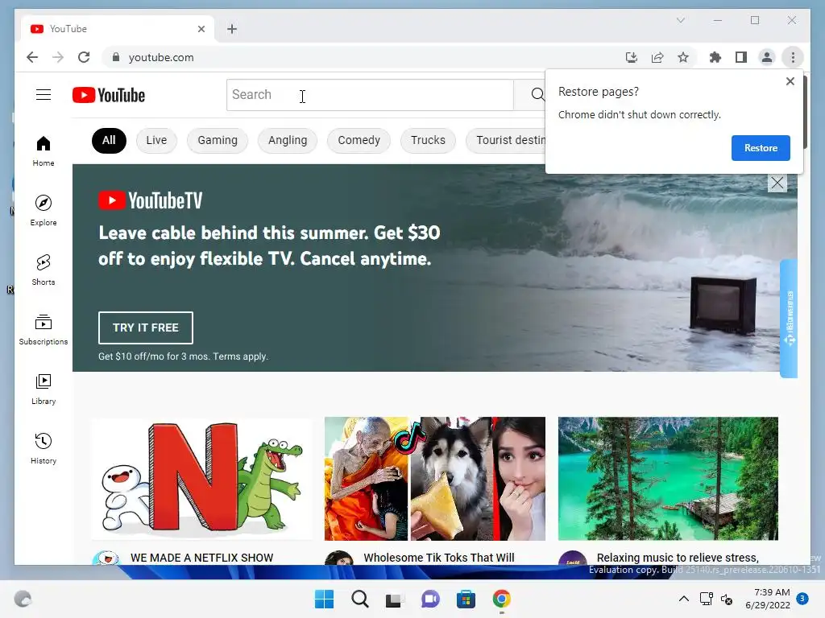Click the YouTube search field
Screen dimensions: 825x618
pos(370,95)
